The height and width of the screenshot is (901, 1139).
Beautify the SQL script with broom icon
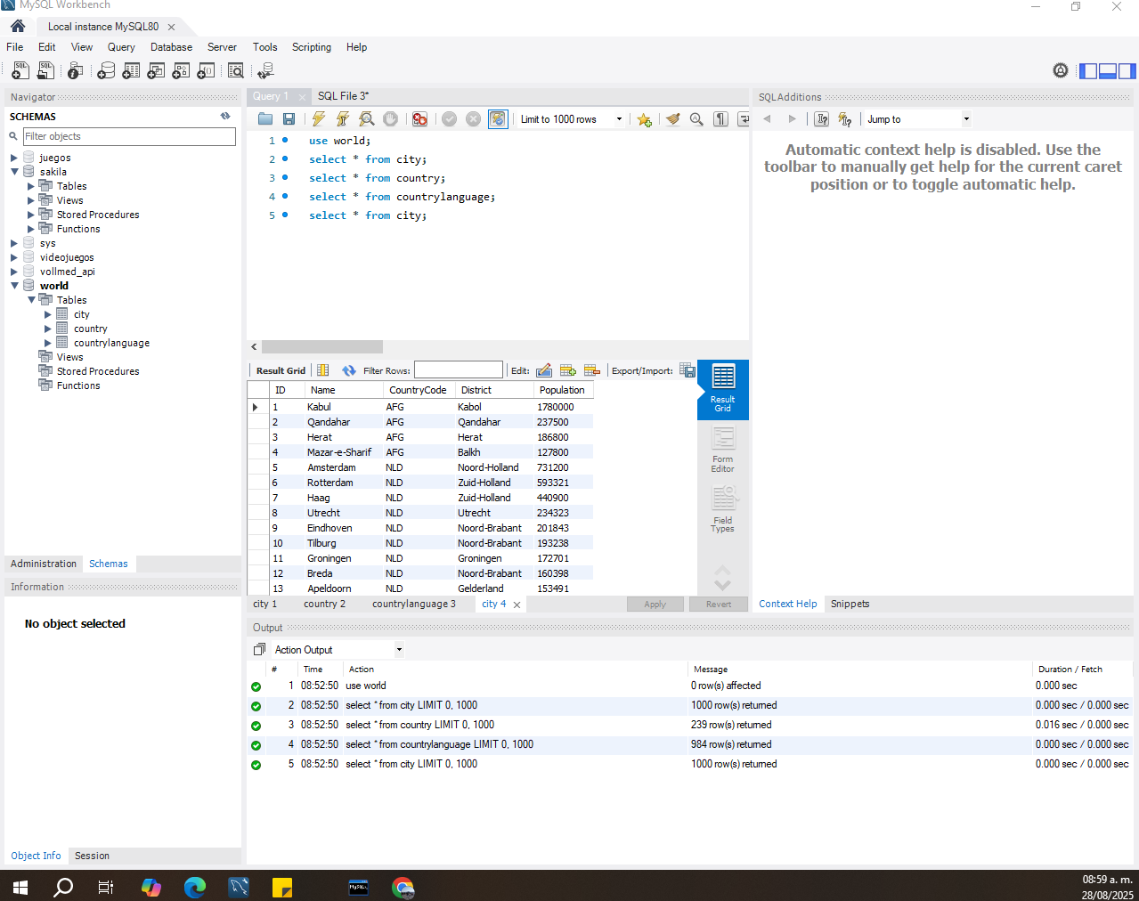coord(672,119)
